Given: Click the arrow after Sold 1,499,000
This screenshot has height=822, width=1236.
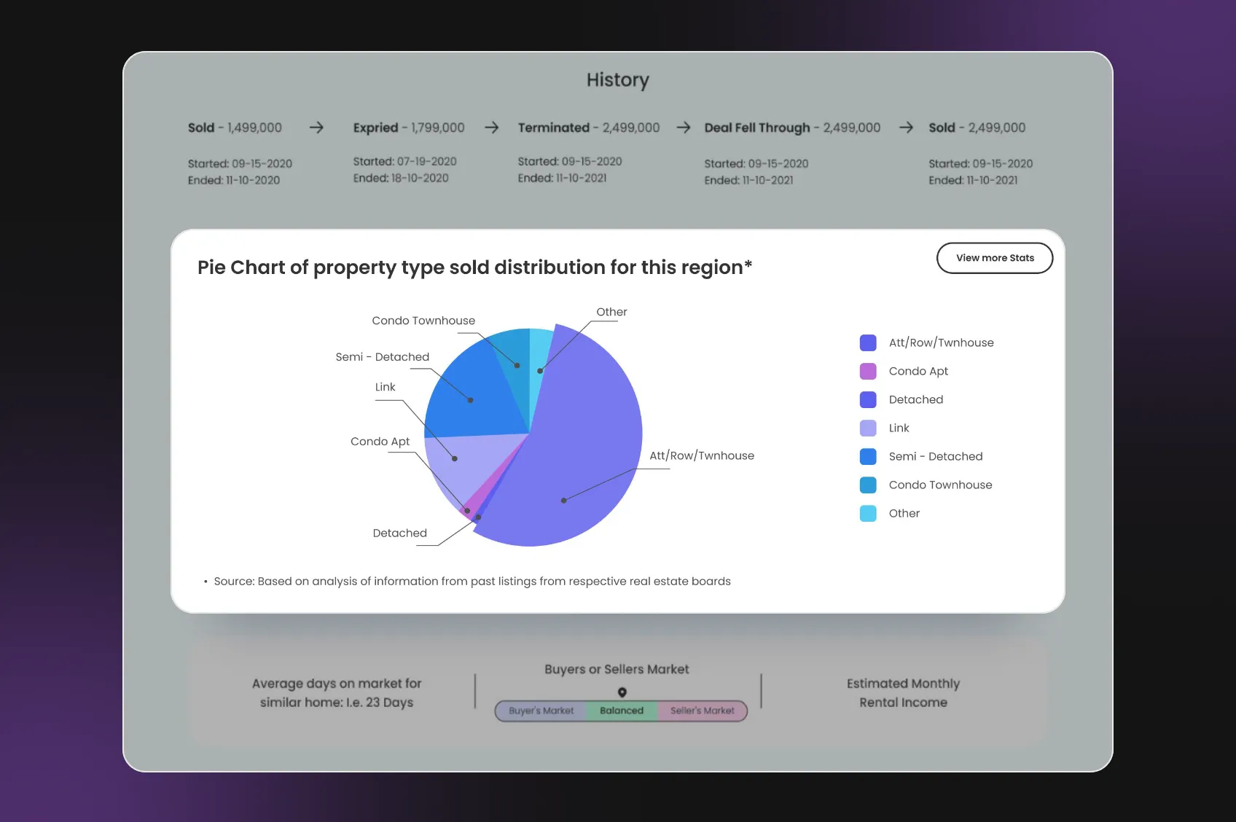Looking at the screenshot, I should click(316, 128).
